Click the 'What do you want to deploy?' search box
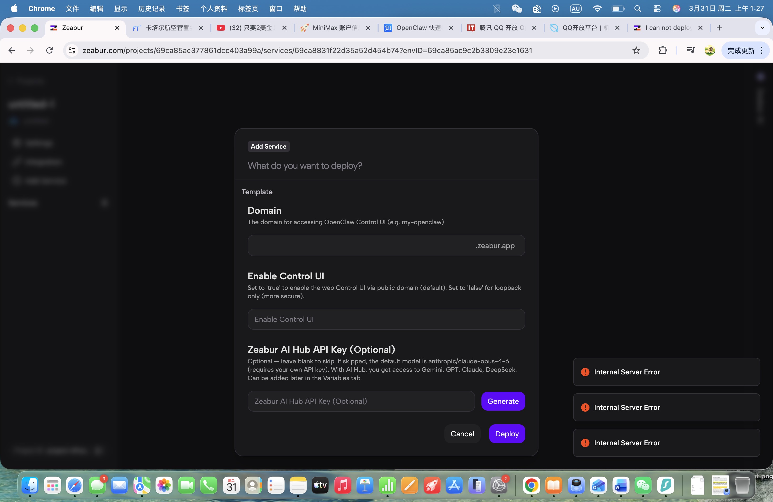The width and height of the screenshot is (773, 502). pyautogui.click(x=386, y=166)
